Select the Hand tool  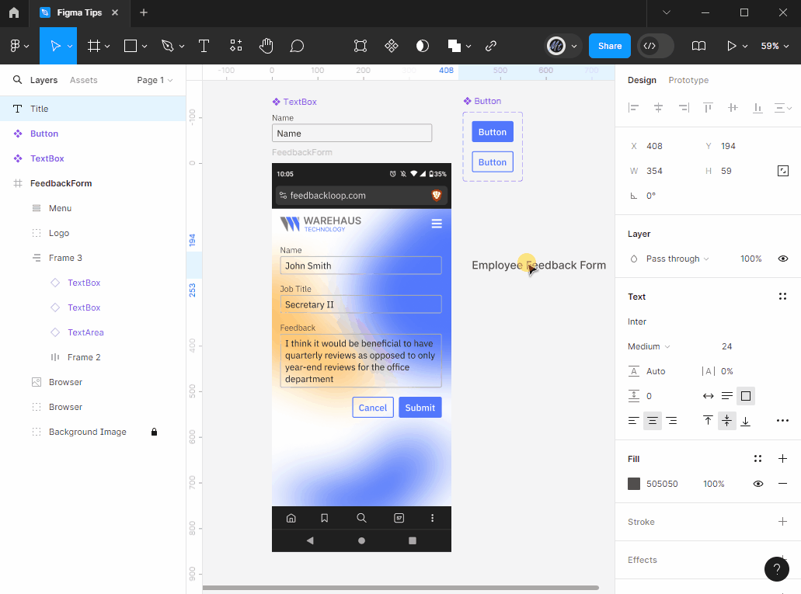266,46
